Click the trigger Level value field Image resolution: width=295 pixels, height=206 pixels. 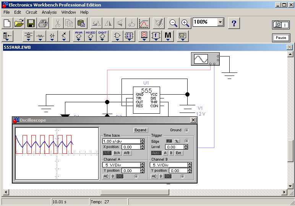pyautogui.click(x=174, y=147)
